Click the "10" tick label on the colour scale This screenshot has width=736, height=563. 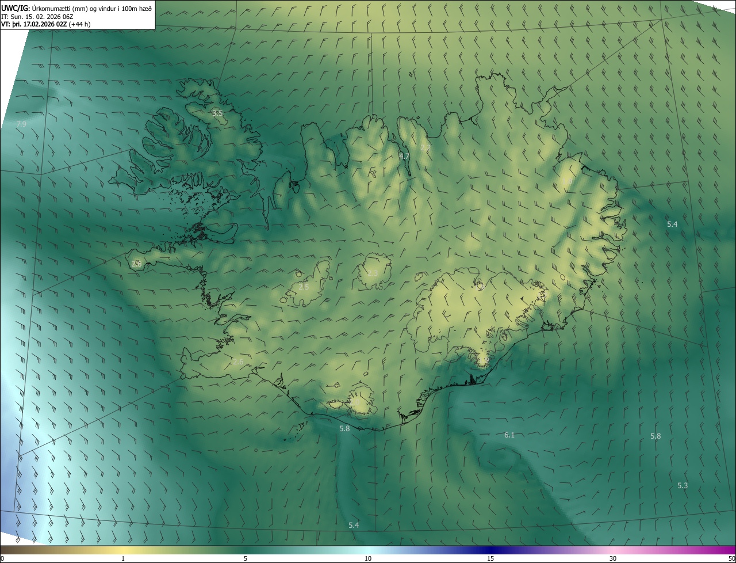368,559
